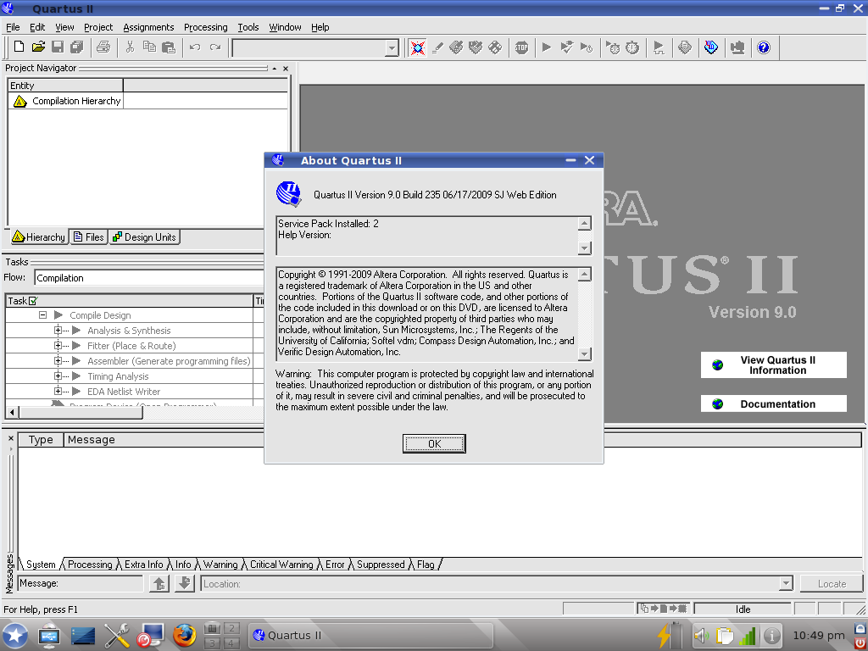868x651 pixels.
Task: Open the Assignments menu
Action: pyautogui.click(x=148, y=27)
